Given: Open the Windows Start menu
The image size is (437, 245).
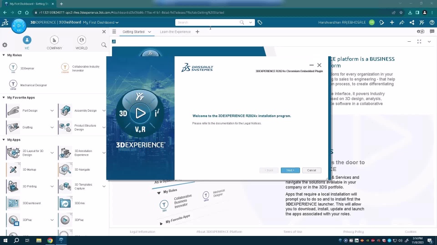Looking at the screenshot, I should coord(5,240).
